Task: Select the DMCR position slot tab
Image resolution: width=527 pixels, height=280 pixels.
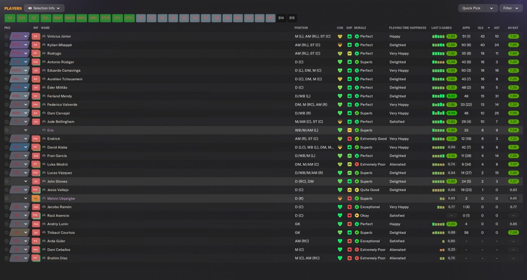Action: [70, 18]
